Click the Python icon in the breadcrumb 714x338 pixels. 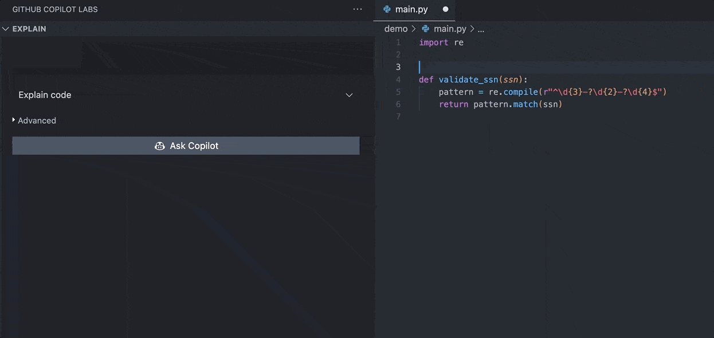point(425,29)
